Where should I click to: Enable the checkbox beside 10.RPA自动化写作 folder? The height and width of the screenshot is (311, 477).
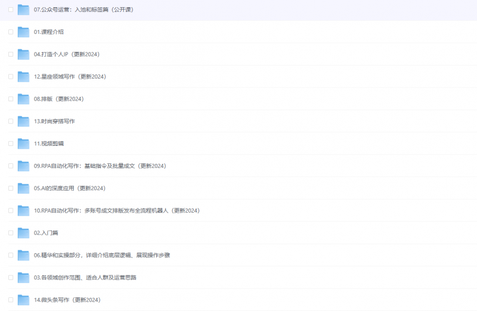click(x=11, y=210)
